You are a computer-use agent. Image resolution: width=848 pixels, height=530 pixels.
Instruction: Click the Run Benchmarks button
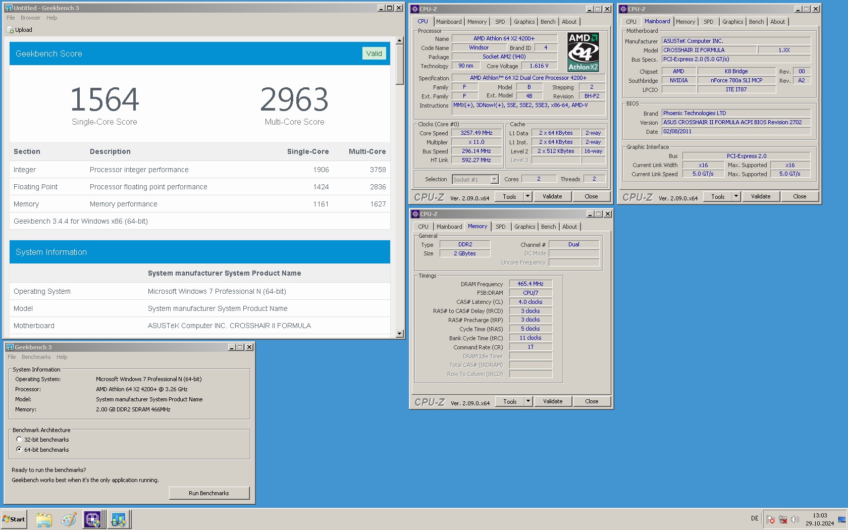209,493
